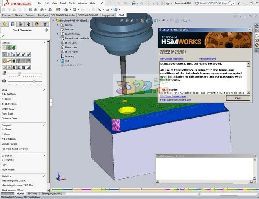
Task: Click the gear icon in CAM toolbar
Action: click(35, 10)
